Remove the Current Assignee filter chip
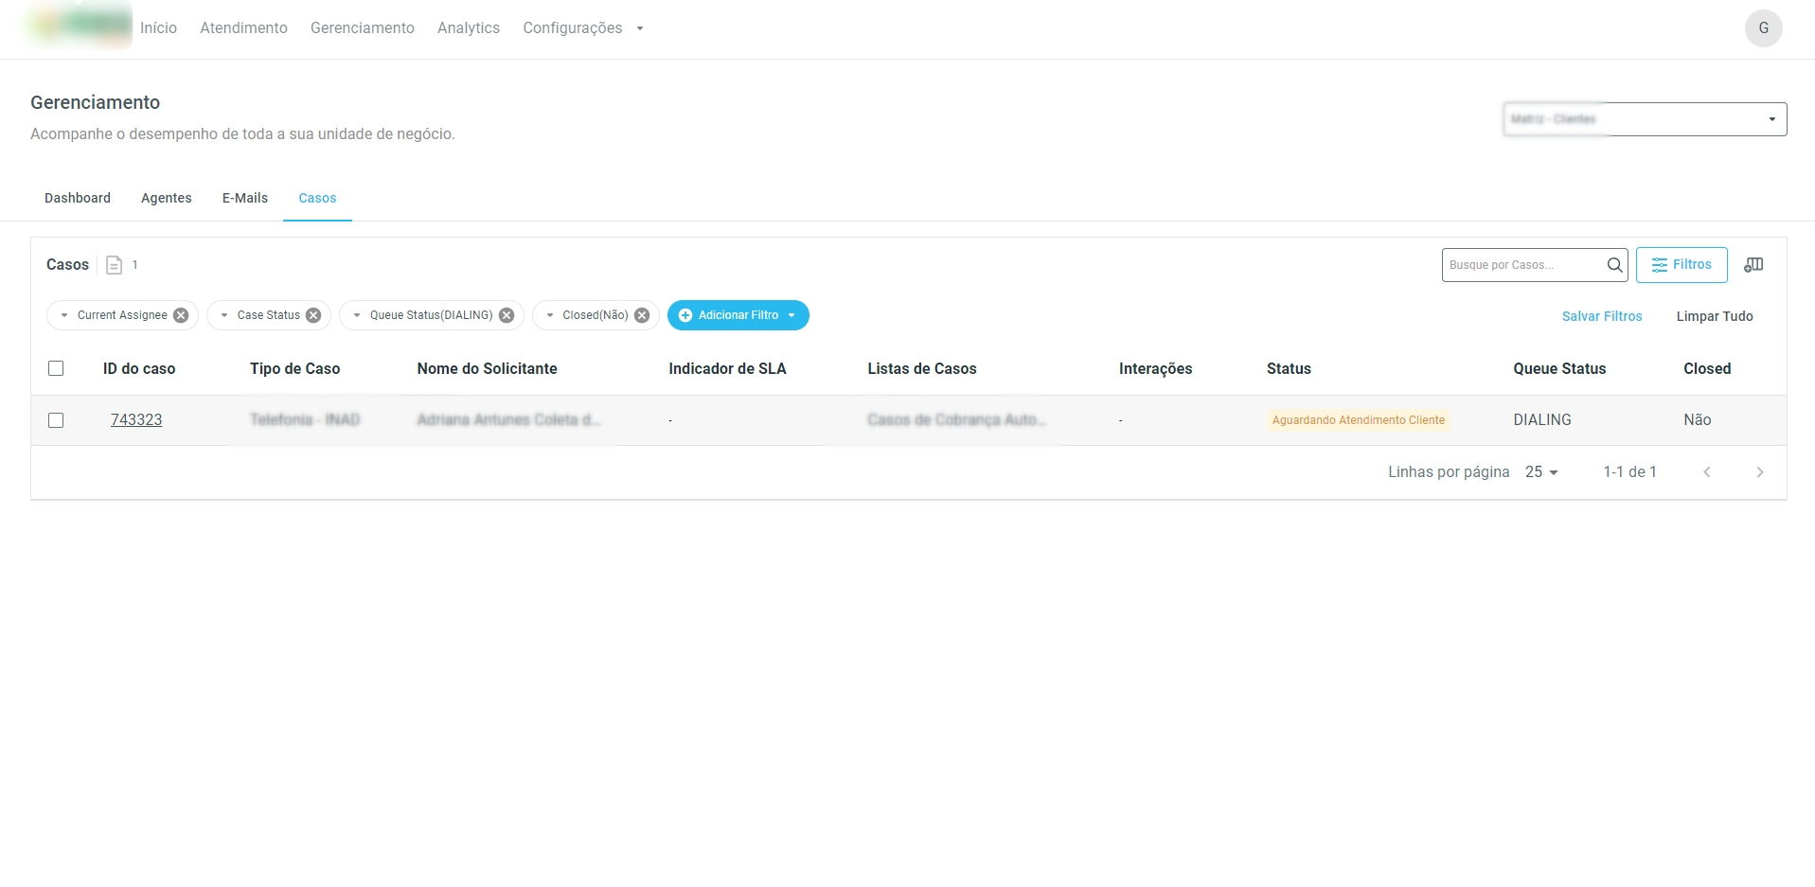This screenshot has height=887, width=1815. pos(181,315)
